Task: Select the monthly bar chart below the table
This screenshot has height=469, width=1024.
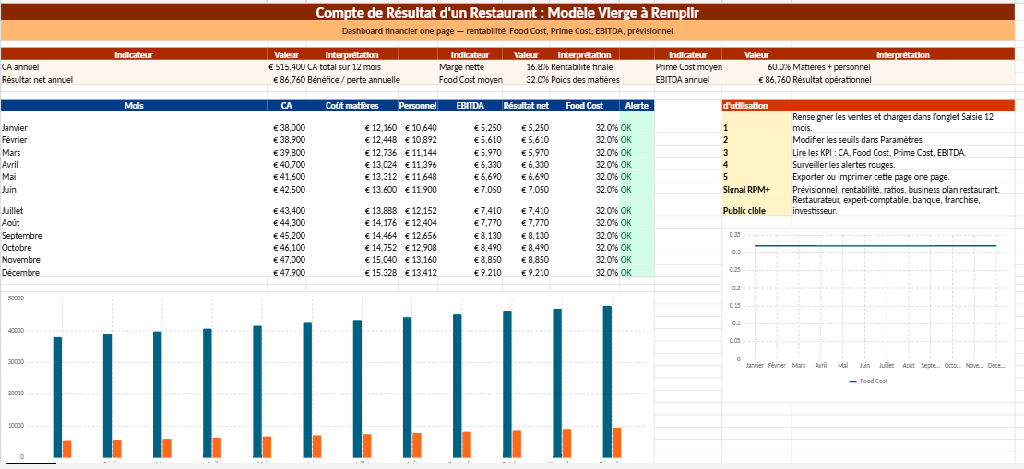Action: pos(327,379)
